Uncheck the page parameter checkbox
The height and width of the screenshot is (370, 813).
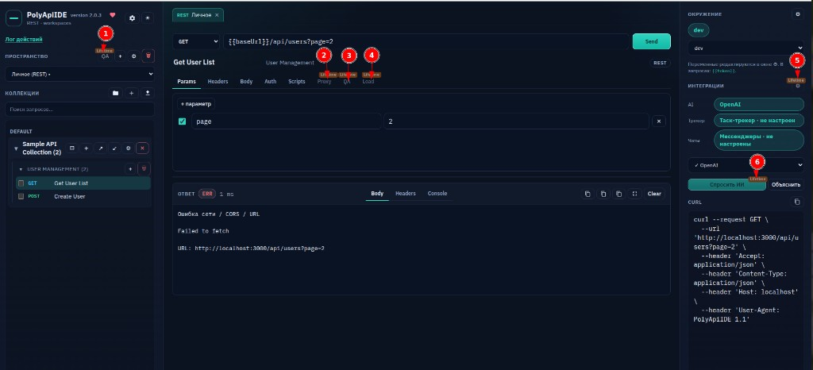click(182, 121)
